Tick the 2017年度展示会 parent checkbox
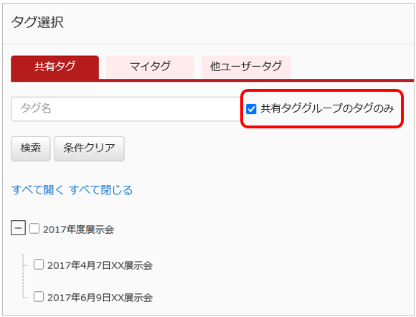This screenshot has width=416, height=317. 34,228
